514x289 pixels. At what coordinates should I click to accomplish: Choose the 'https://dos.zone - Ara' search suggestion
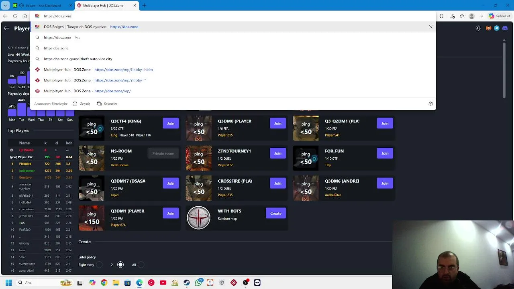click(233, 37)
